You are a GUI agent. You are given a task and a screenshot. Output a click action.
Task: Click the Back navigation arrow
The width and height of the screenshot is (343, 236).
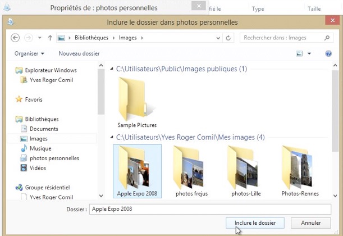15,38
